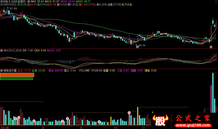The height and width of the screenshot is (129, 218).
Task: Click the orange main-buy bar
Action: (17, 75)
